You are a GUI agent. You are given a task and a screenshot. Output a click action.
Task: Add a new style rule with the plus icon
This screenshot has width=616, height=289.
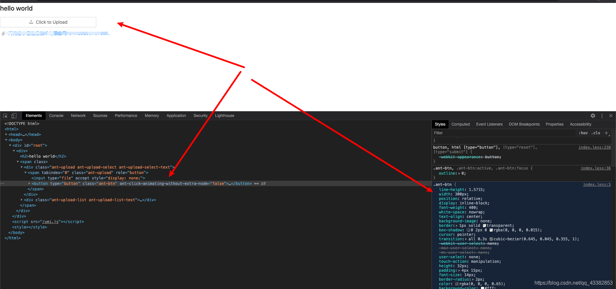click(606, 133)
